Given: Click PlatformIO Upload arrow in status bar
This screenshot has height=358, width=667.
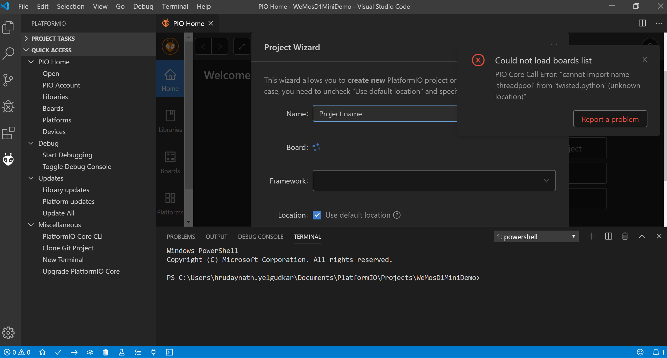Looking at the screenshot, I should point(74,352).
